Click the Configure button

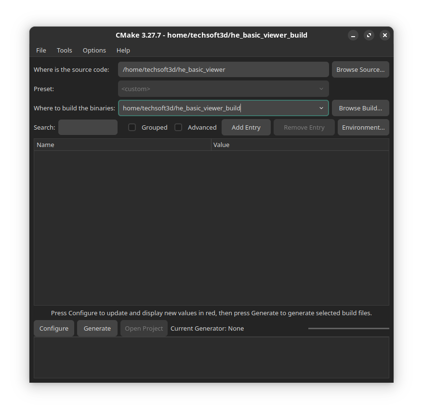pyautogui.click(x=54, y=328)
